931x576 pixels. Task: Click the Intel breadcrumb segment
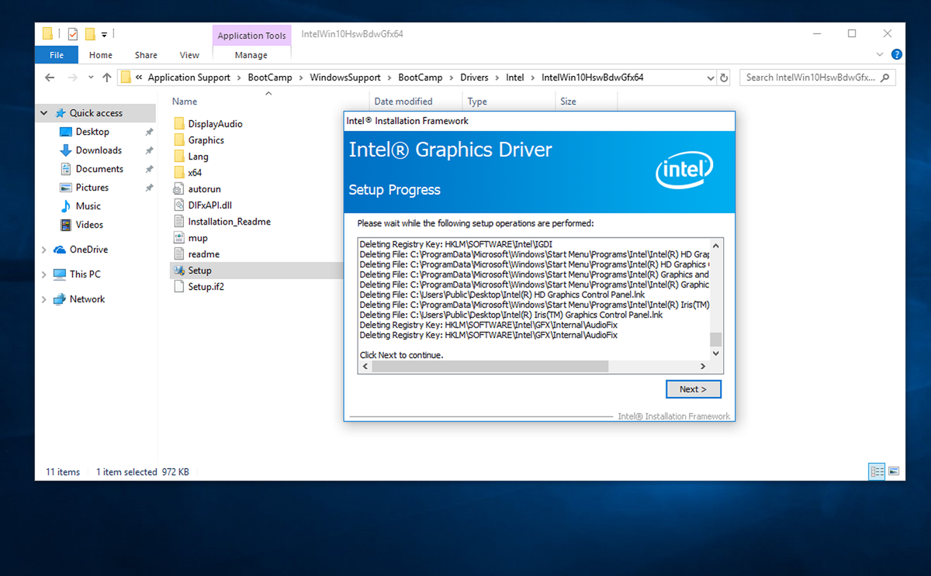515,78
